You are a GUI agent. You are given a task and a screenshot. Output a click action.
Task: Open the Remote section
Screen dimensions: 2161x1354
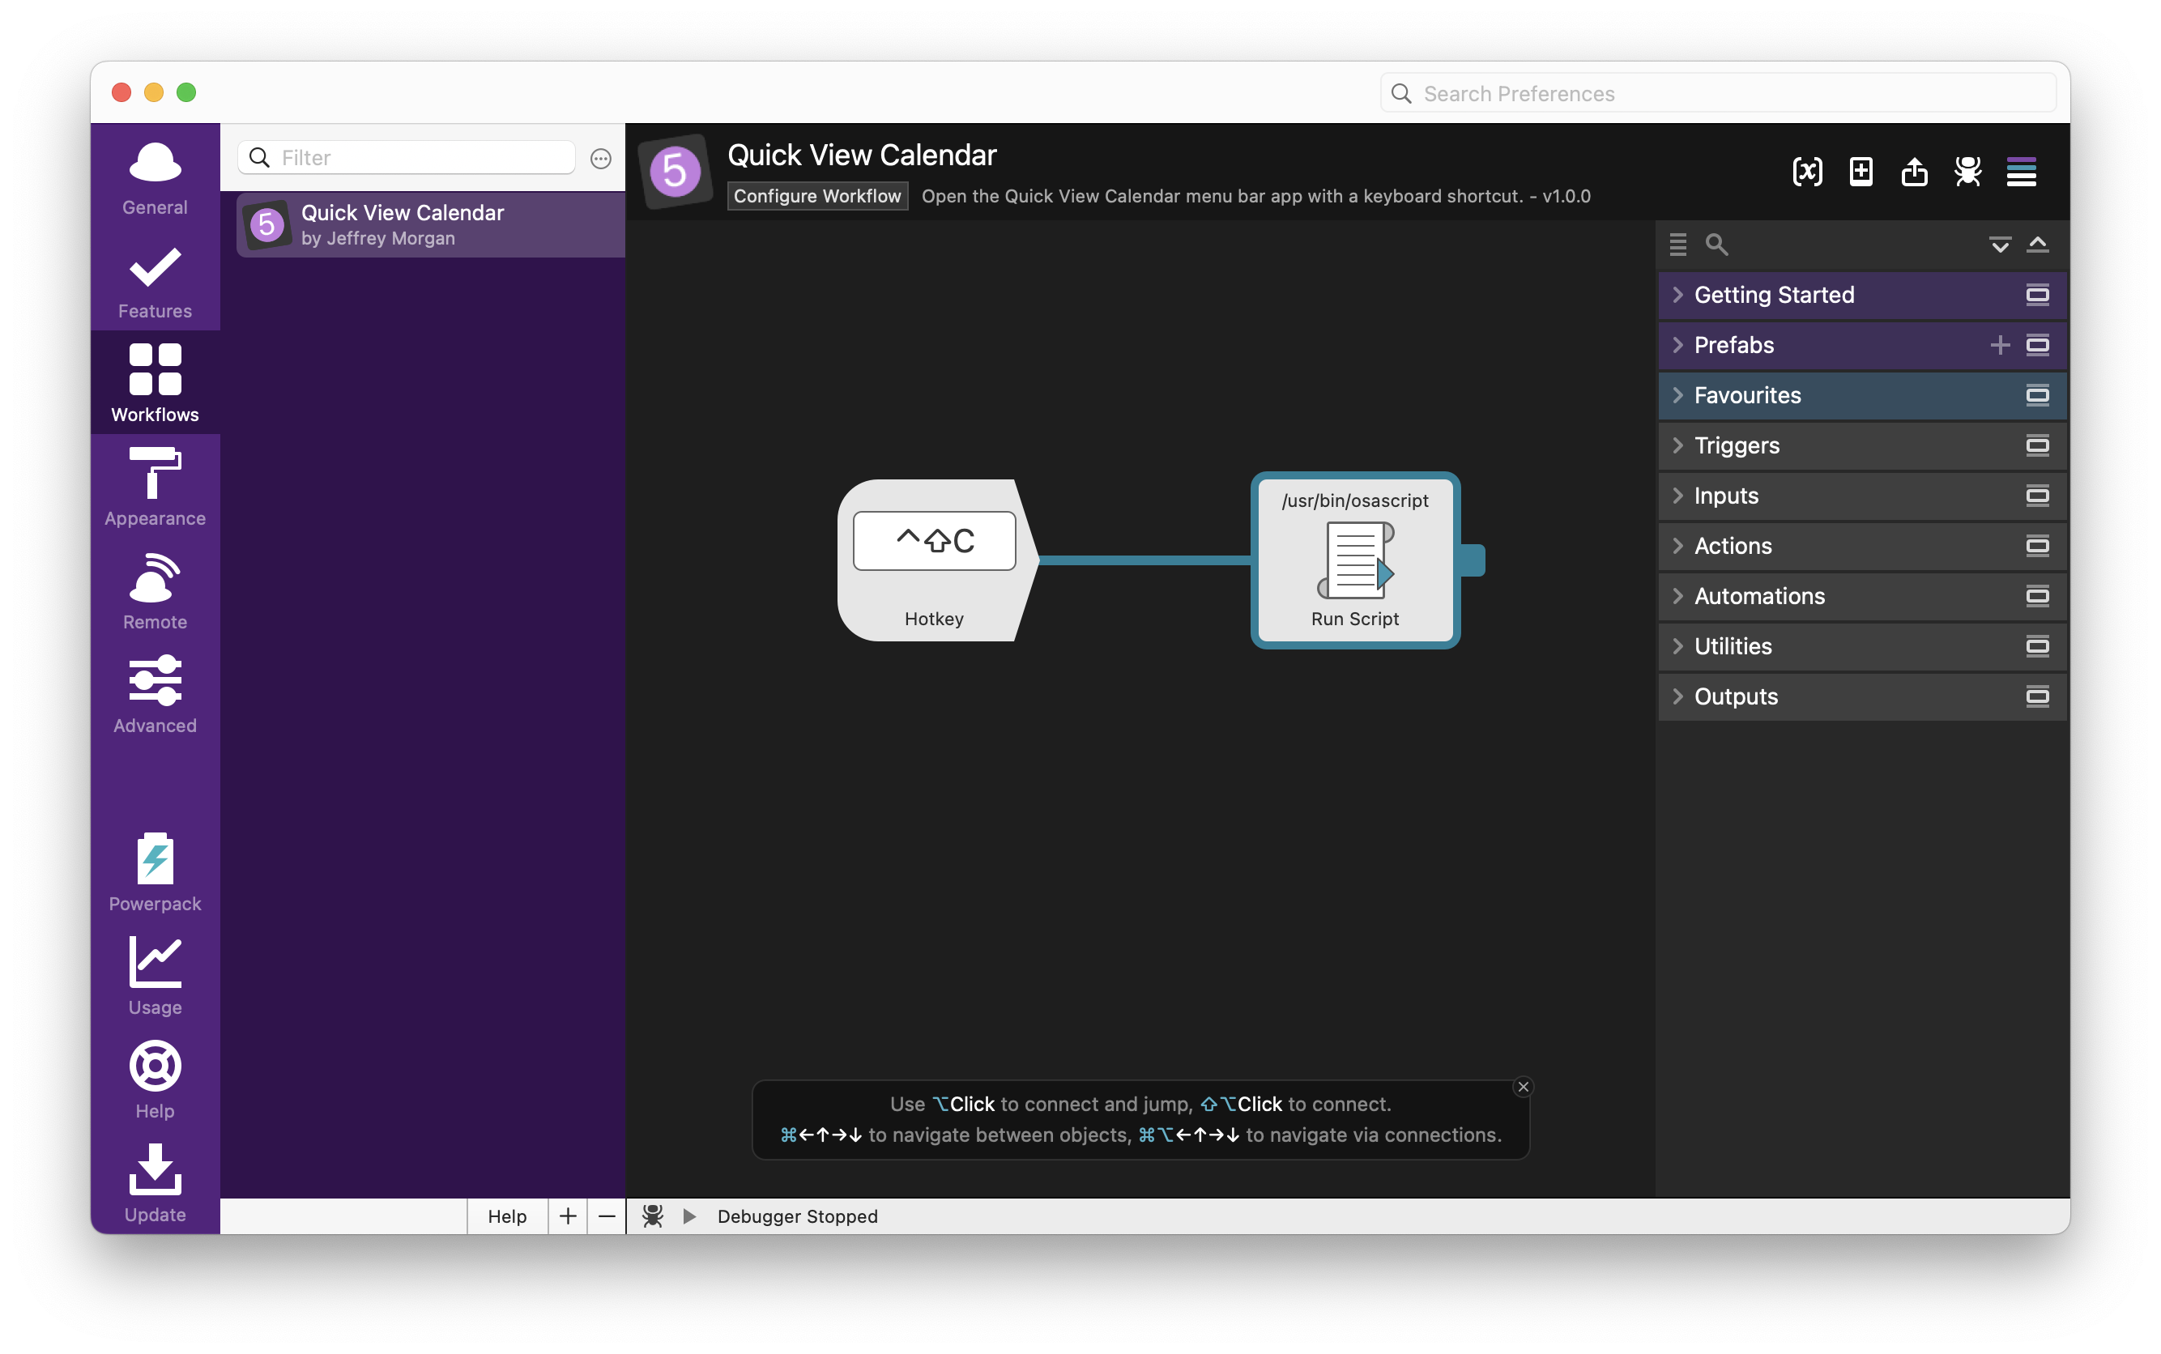tap(155, 590)
